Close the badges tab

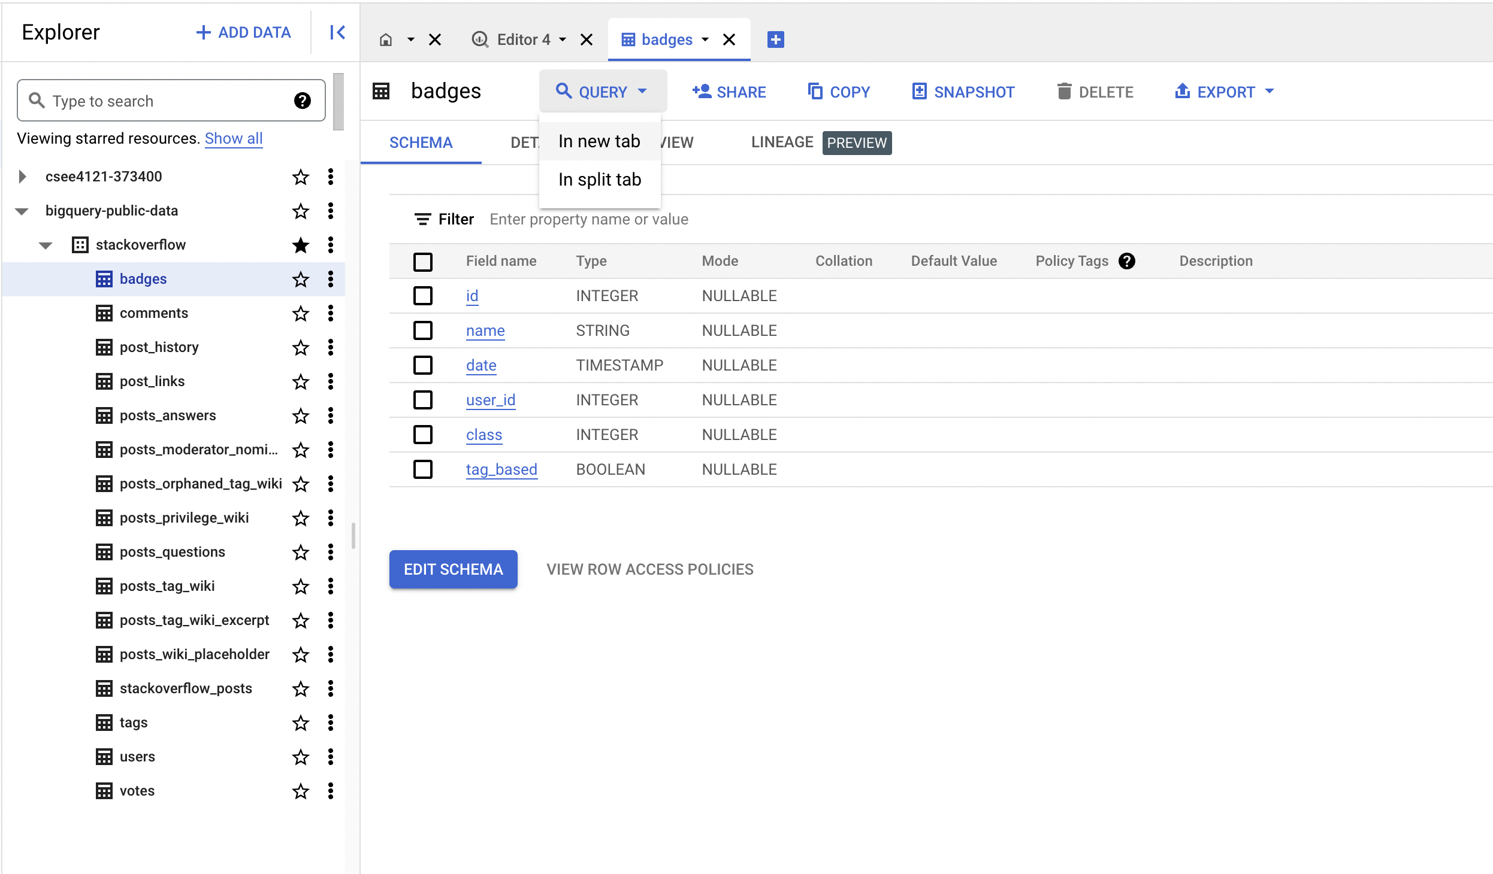(729, 40)
